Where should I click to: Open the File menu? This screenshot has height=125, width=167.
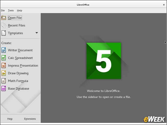[x=3, y=10]
